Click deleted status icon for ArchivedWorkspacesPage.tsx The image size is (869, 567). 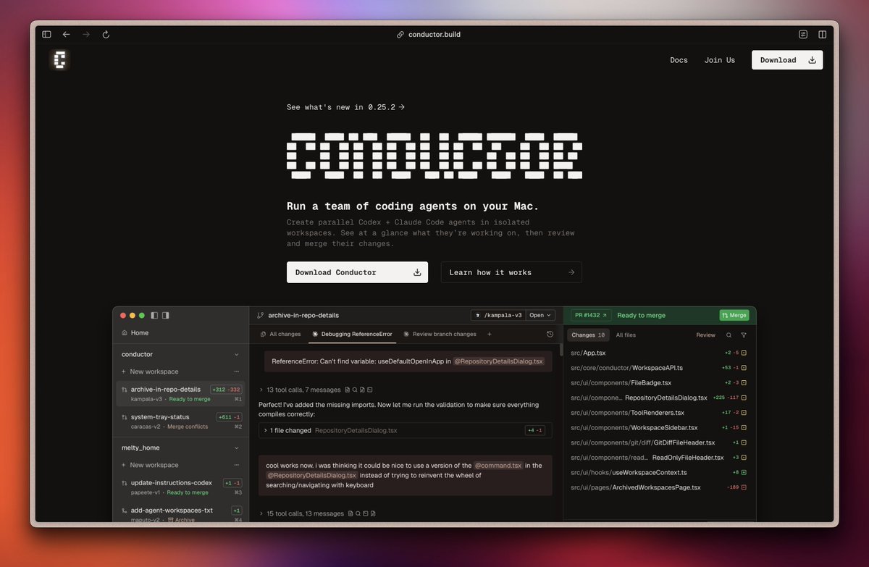click(x=744, y=487)
